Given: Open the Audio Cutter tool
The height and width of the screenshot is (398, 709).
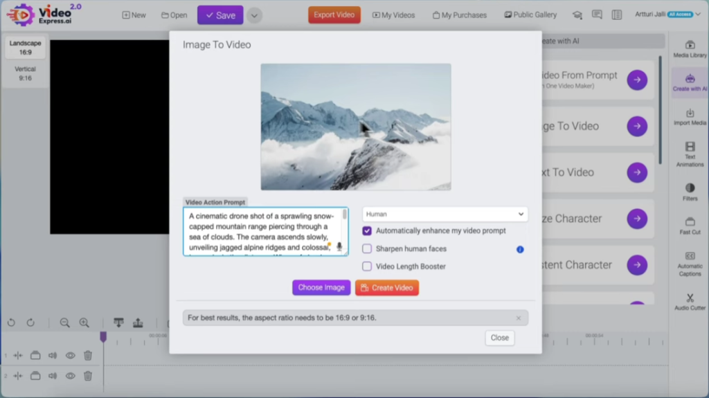Looking at the screenshot, I should [x=690, y=302].
